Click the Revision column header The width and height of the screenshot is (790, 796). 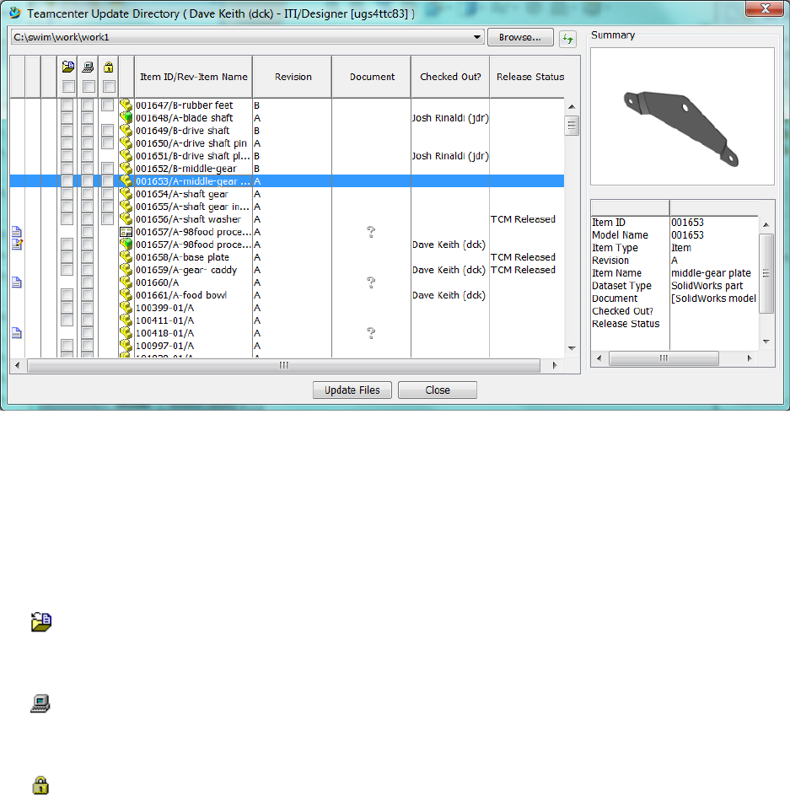pyautogui.click(x=293, y=77)
